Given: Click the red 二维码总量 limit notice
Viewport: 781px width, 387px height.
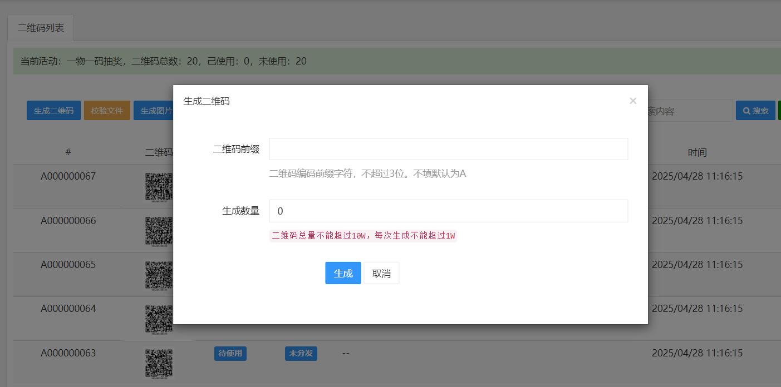Looking at the screenshot, I should coord(363,236).
